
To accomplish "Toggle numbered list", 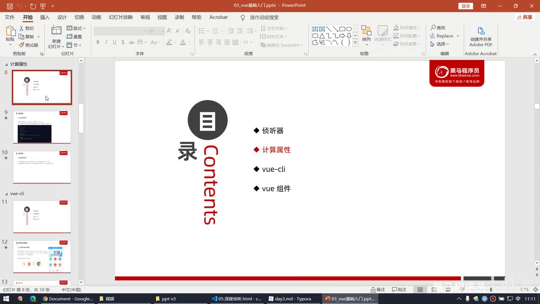I will pos(216,31).
